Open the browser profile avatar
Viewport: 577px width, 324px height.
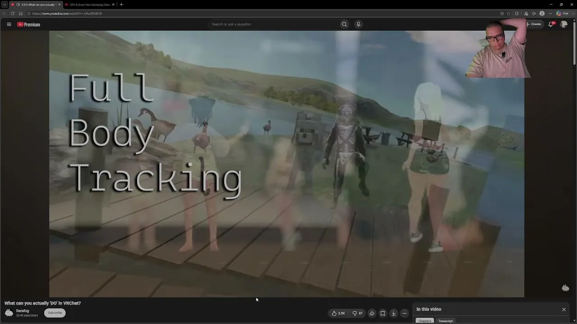pyautogui.click(x=542, y=13)
